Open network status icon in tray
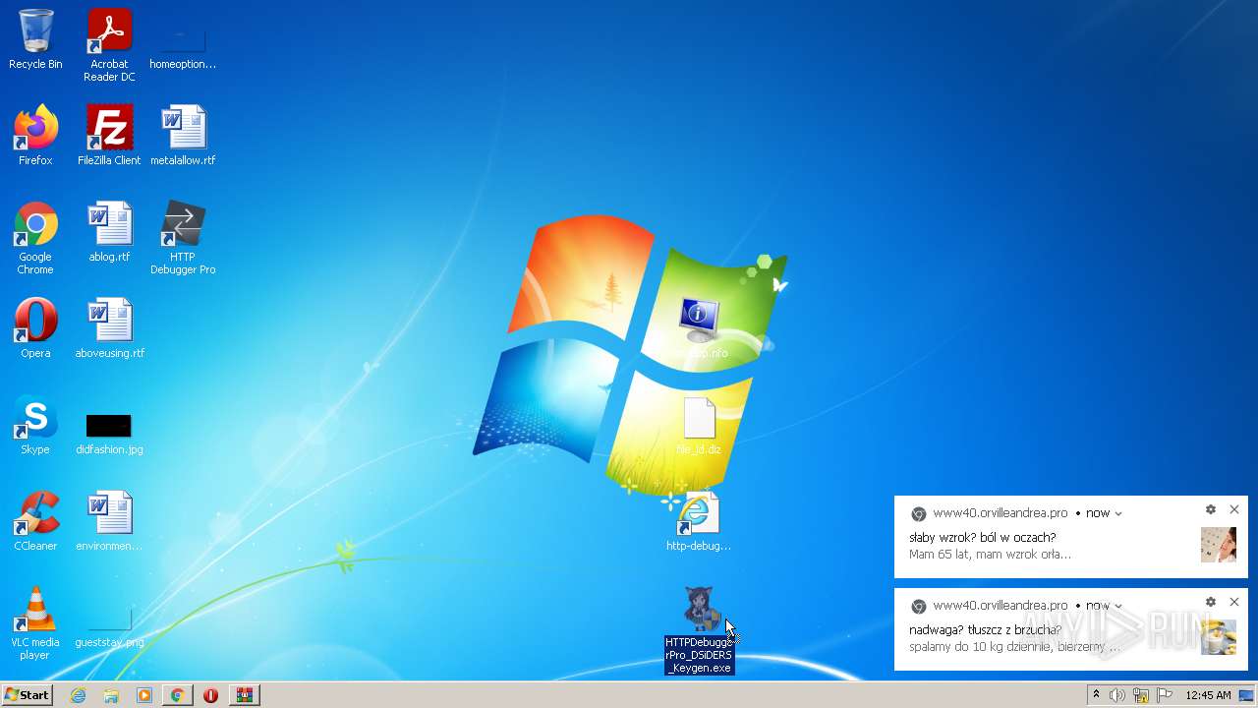1258x708 pixels. [1141, 695]
